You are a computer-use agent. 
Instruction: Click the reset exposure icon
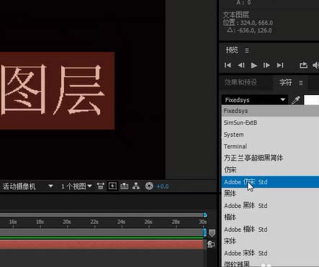[x=149, y=186]
